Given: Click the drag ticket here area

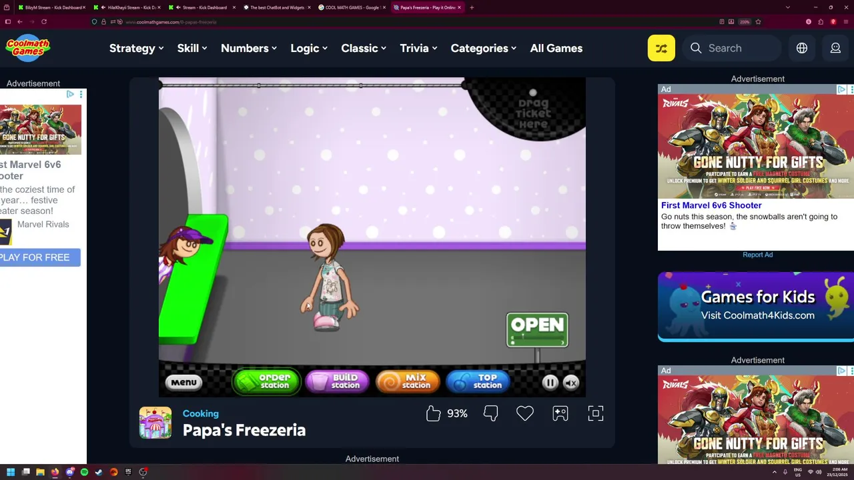Looking at the screenshot, I should point(533,113).
